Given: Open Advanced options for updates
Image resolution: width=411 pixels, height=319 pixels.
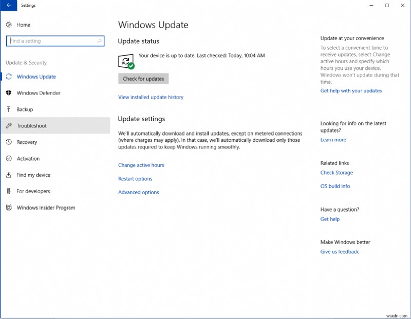Looking at the screenshot, I should tap(139, 193).
